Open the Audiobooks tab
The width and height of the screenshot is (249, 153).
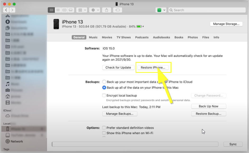click(162, 37)
